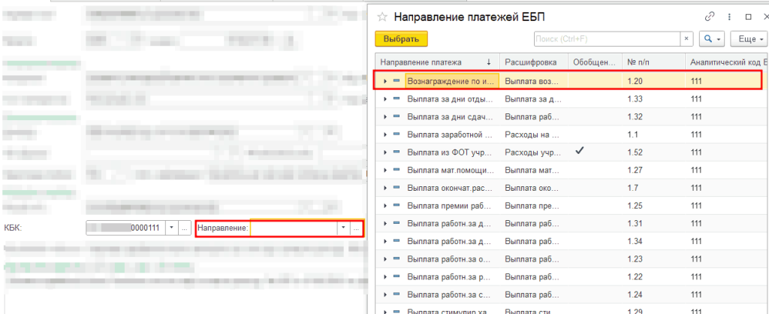Add the dialog to favorites with star icon
The width and height of the screenshot is (769, 314).
382,17
